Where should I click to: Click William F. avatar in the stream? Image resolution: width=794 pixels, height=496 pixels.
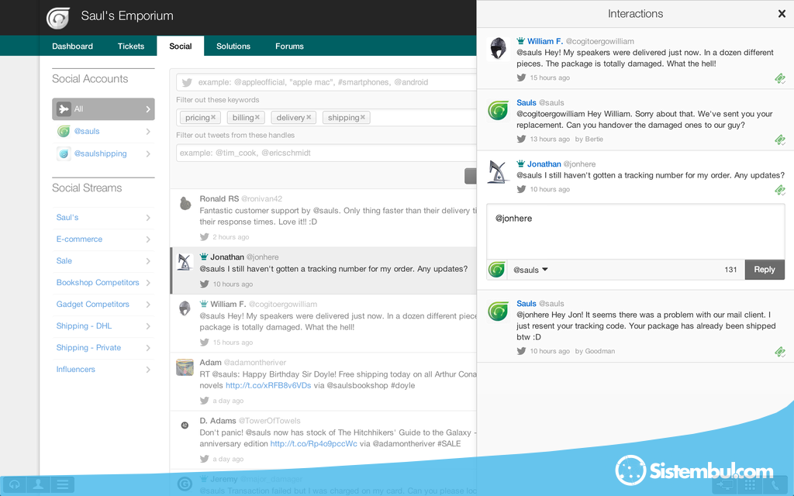pyautogui.click(x=185, y=308)
